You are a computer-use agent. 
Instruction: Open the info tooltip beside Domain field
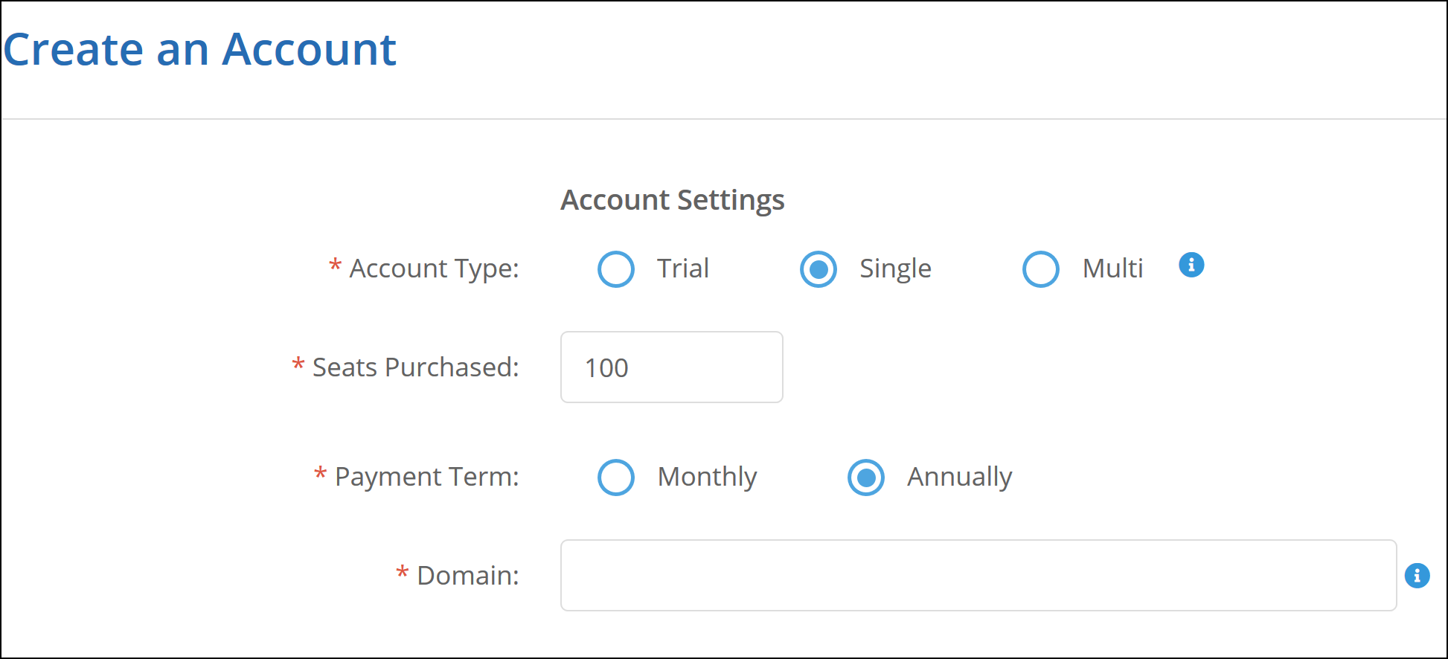tap(1417, 576)
